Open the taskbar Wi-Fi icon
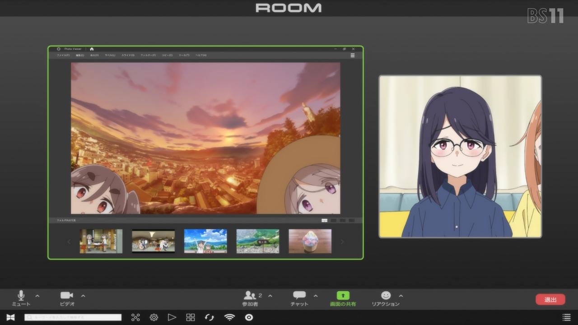The image size is (578, 325). [x=229, y=317]
